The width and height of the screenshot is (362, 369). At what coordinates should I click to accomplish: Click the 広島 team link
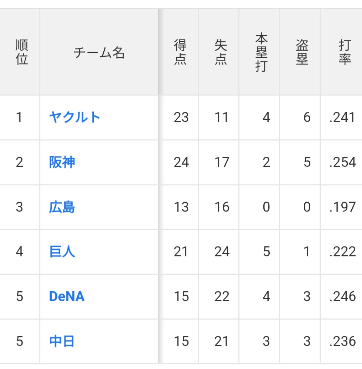pyautogui.click(x=62, y=207)
